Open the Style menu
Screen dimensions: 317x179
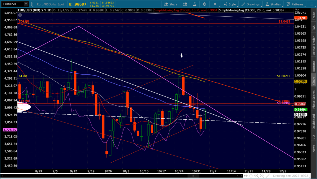(x=230, y=4)
